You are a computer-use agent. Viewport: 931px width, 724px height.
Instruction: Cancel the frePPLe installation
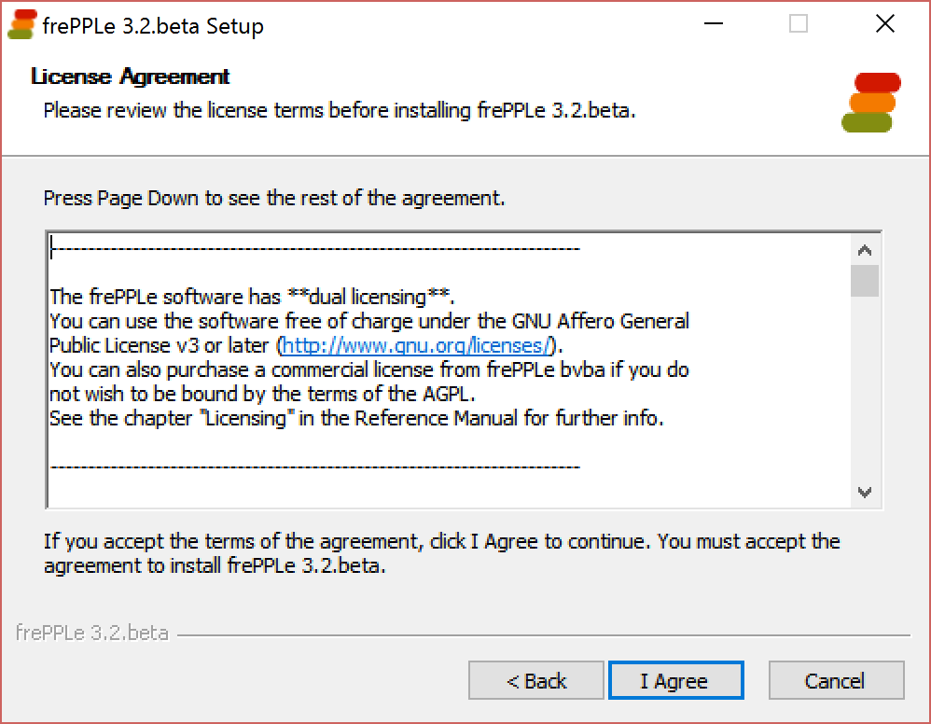[836, 681]
